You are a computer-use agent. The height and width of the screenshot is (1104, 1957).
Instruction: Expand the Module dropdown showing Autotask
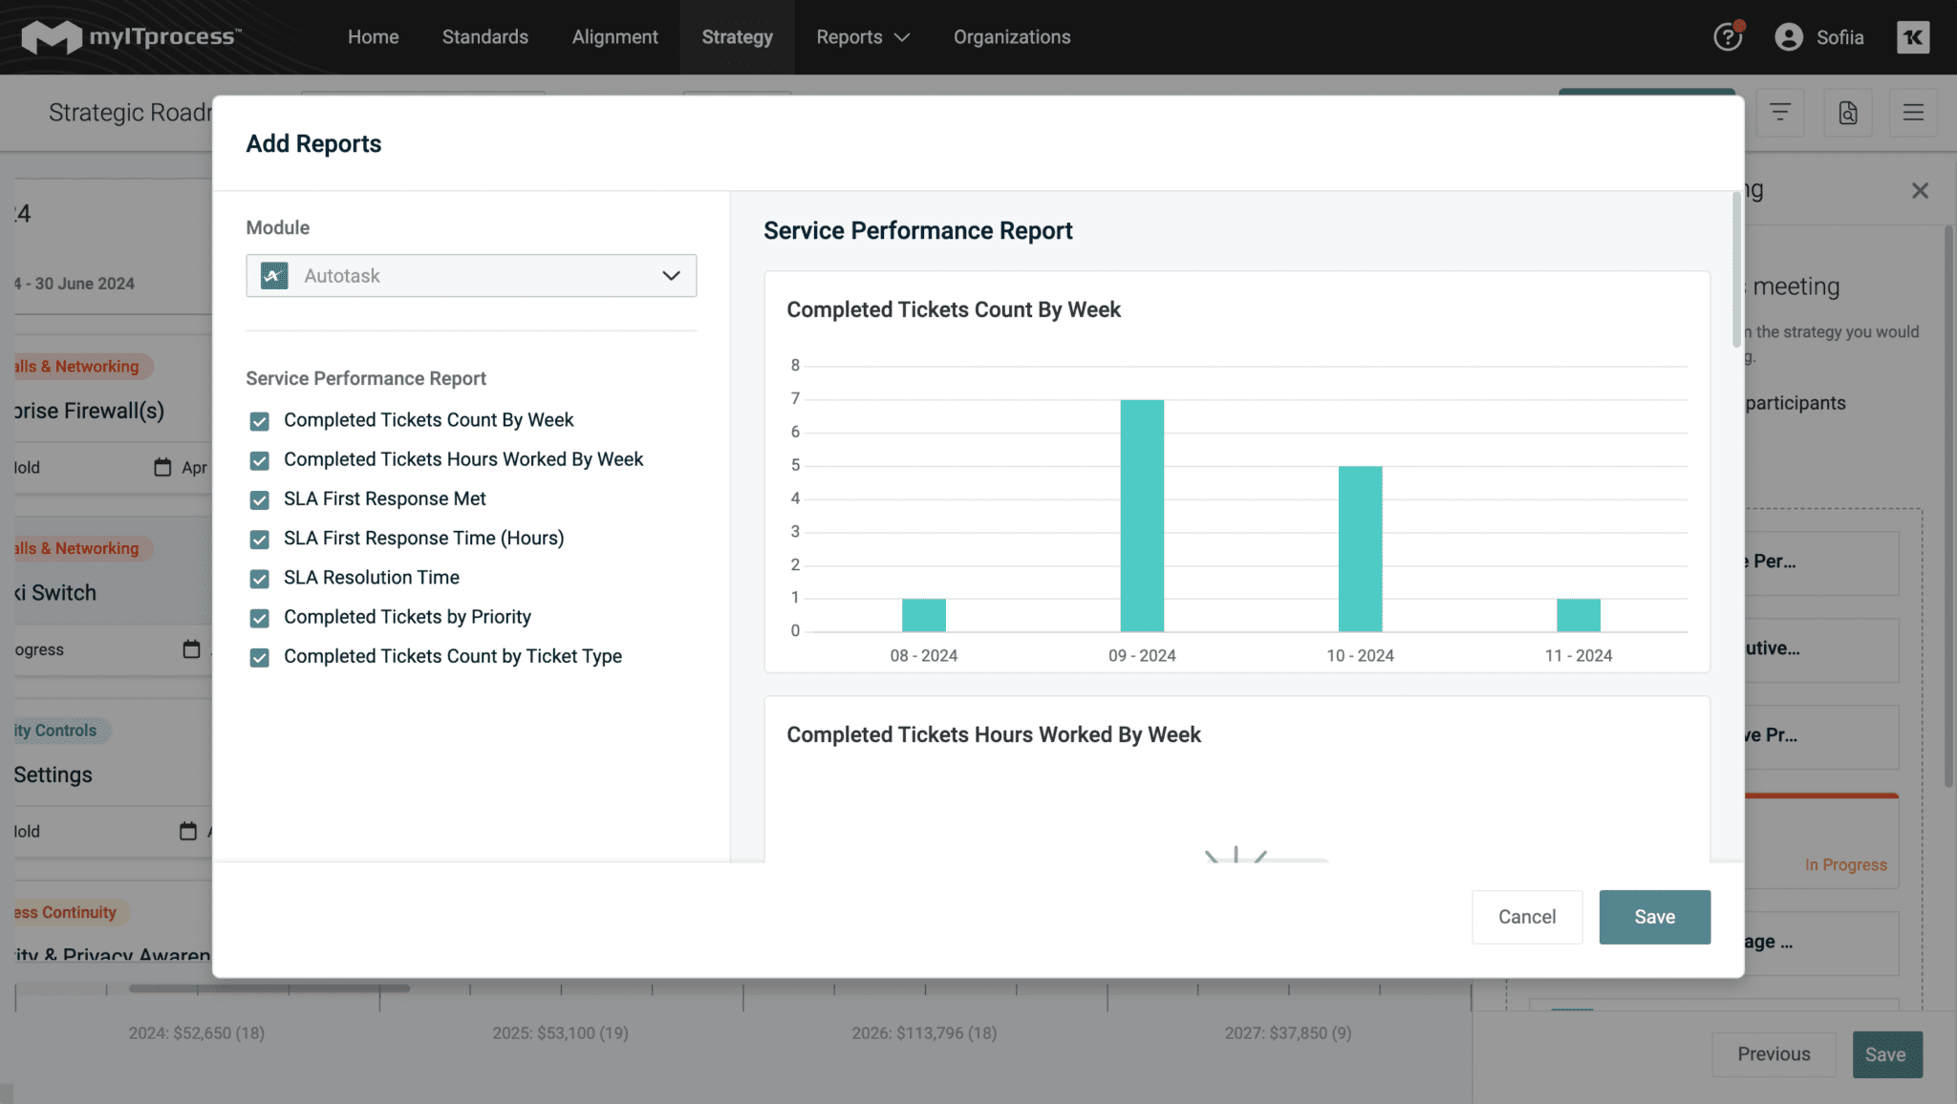pos(671,275)
